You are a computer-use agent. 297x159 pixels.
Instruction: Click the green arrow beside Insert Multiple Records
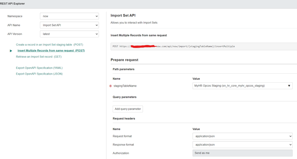pos(11,51)
